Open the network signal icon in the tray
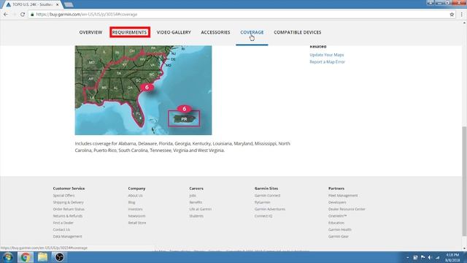This screenshot has height=263, width=467. coord(437,257)
